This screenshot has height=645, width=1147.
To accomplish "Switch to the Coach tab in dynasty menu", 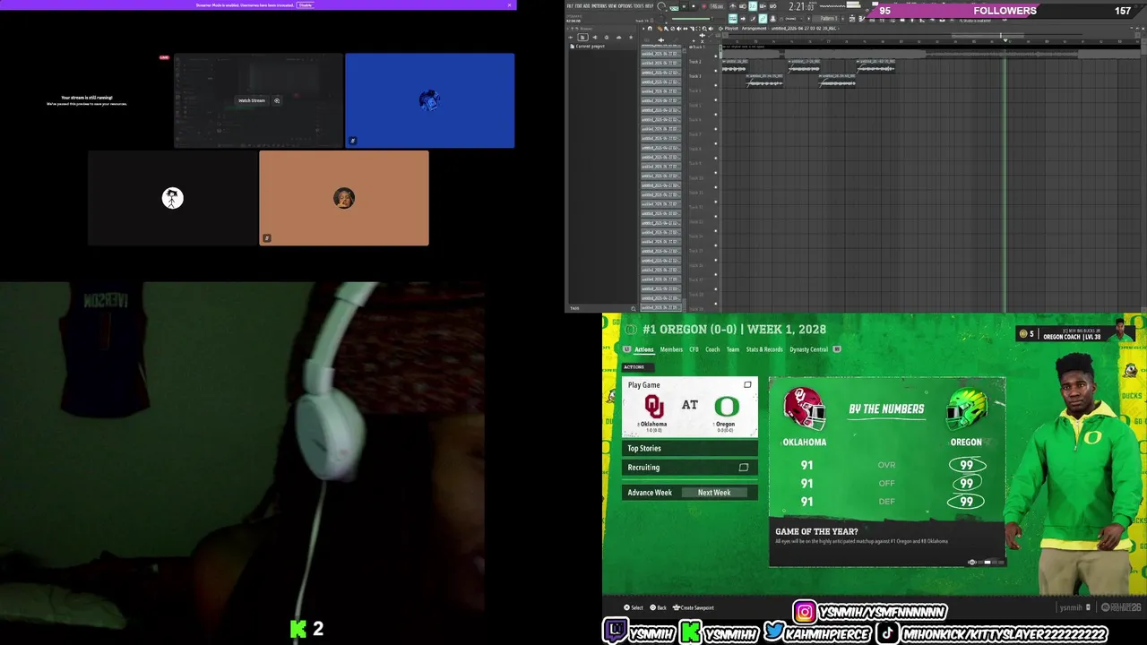I will (712, 349).
